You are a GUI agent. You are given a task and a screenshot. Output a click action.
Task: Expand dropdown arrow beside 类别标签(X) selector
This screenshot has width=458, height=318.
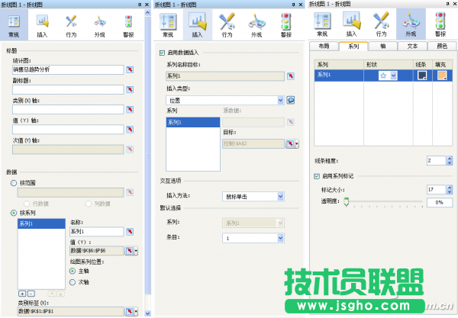[136, 311]
